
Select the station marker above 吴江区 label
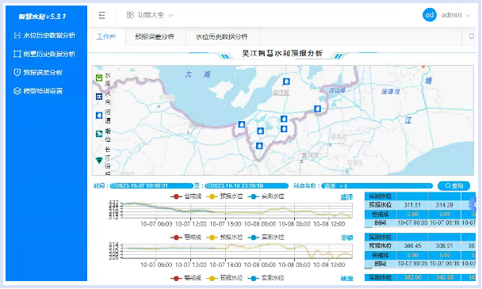click(286, 82)
